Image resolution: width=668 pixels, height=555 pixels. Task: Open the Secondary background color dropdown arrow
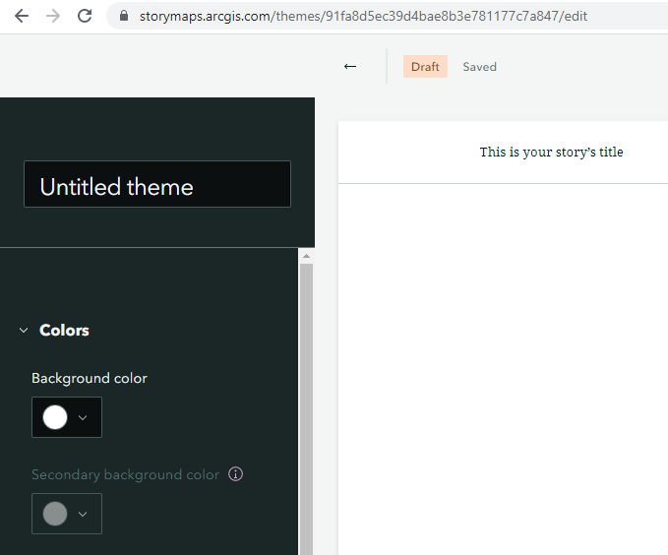click(83, 514)
